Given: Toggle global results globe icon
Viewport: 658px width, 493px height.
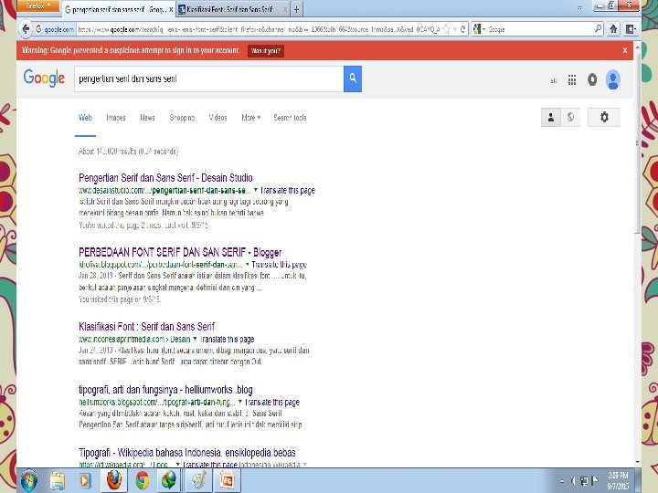Looking at the screenshot, I should point(570,118).
